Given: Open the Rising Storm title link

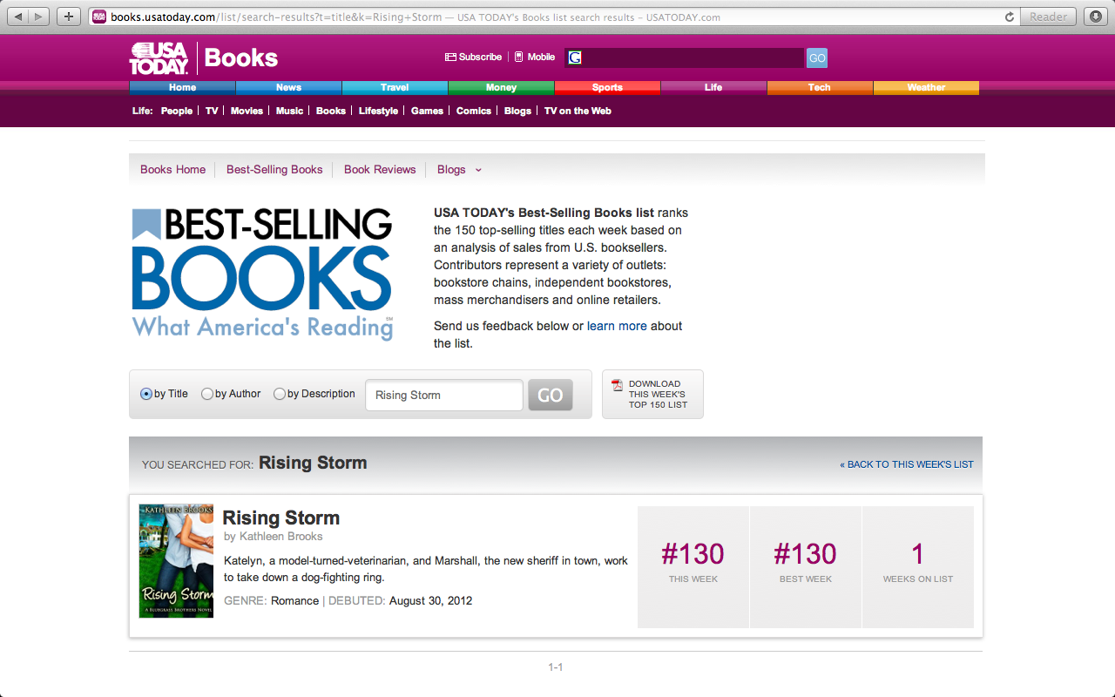Looking at the screenshot, I should click(281, 518).
